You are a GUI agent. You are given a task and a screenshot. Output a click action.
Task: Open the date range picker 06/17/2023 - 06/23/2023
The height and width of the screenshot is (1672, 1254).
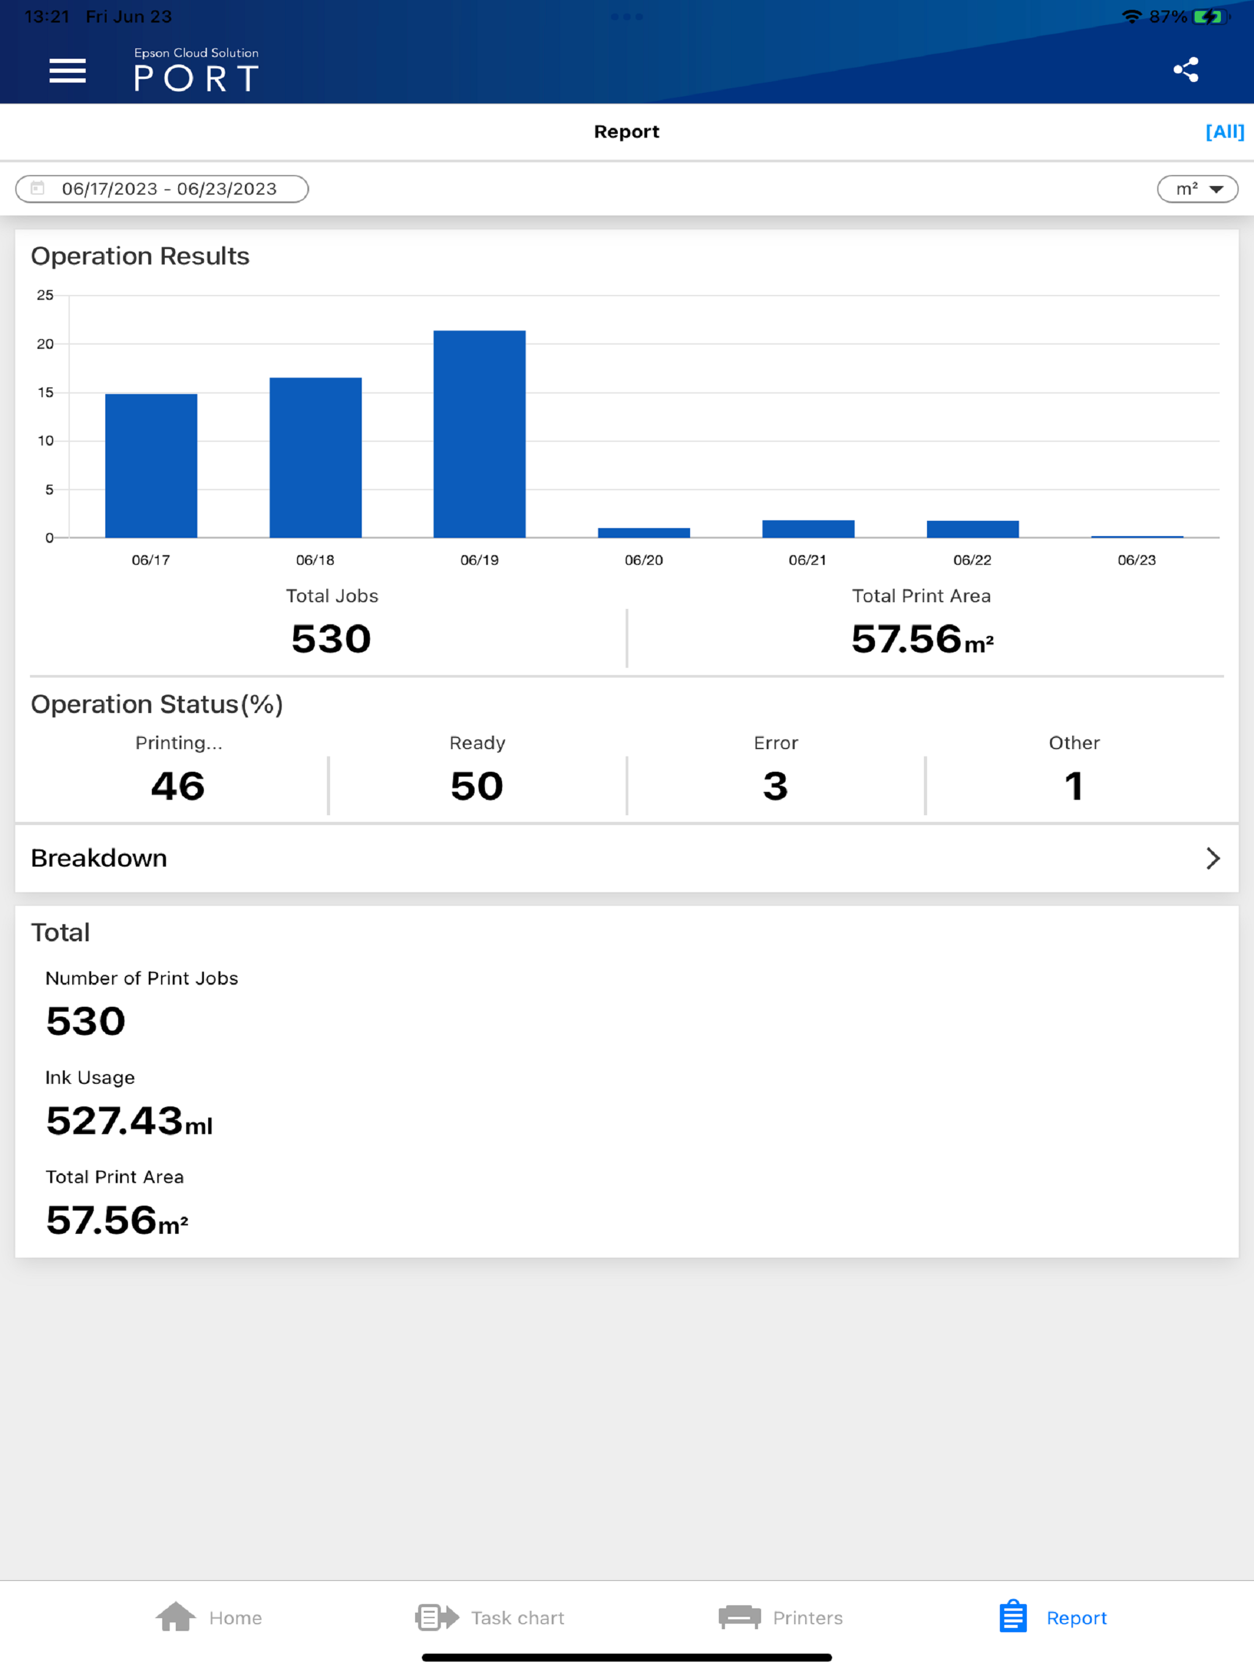coord(168,189)
